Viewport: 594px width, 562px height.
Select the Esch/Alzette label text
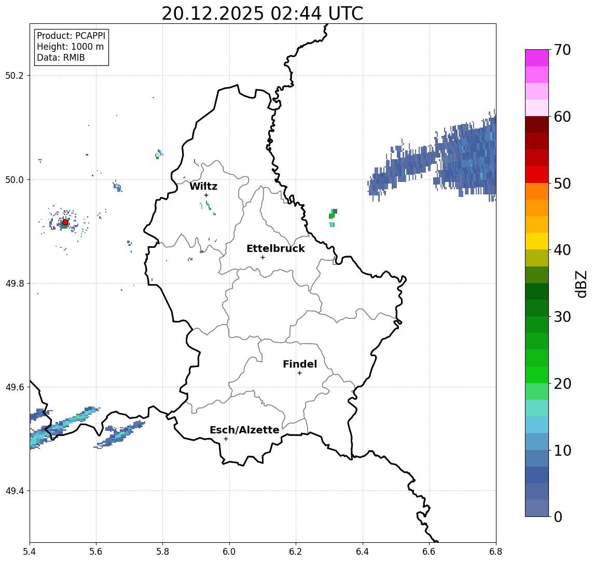click(244, 430)
